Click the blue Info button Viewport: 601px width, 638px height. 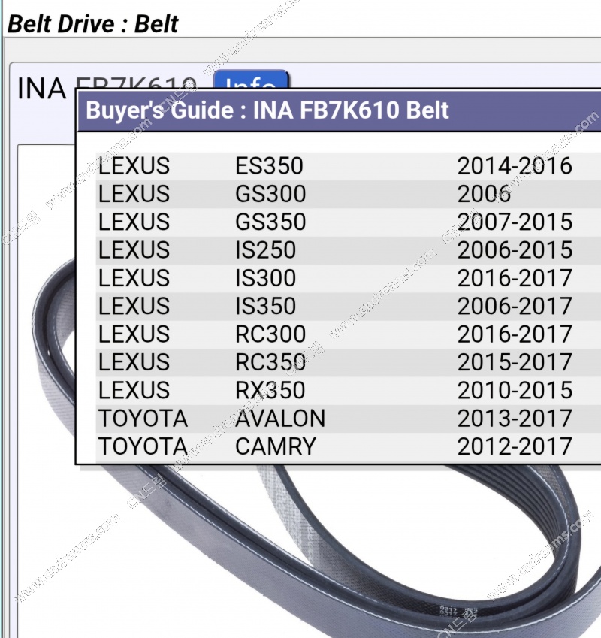251,80
